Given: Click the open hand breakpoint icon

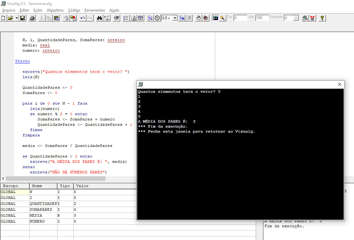Looking at the screenshot, I should pos(199,18).
